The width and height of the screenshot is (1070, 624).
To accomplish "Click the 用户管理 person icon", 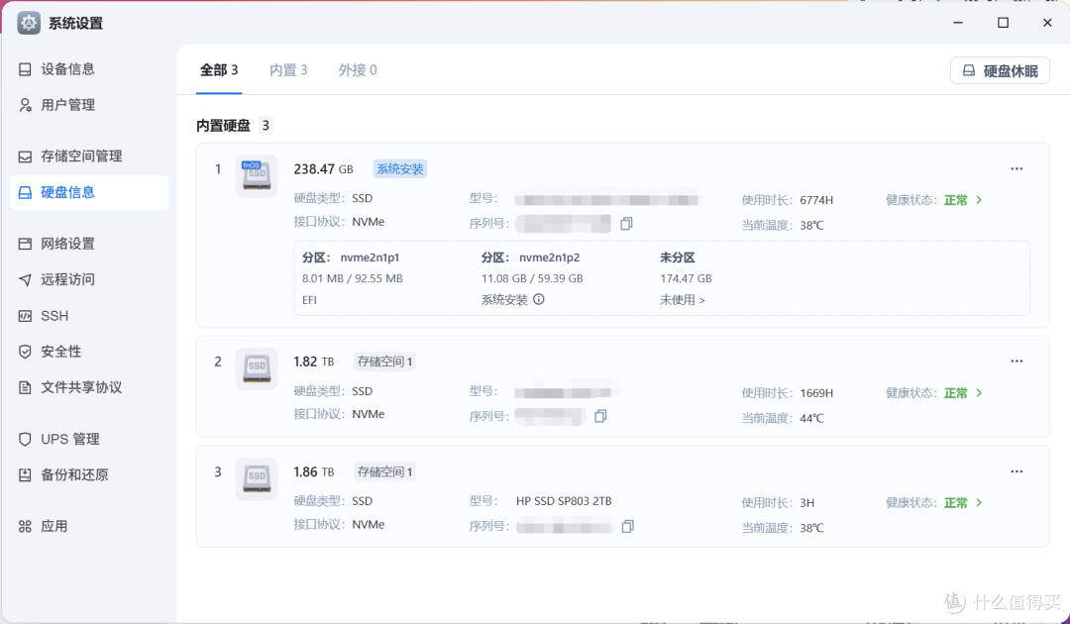I will pos(25,105).
